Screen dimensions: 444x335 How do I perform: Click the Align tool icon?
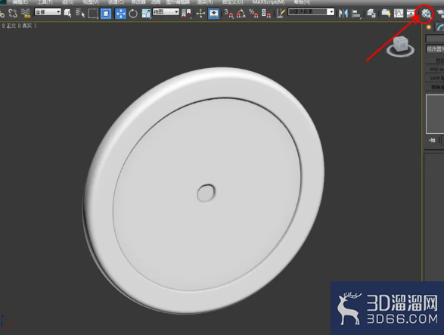click(x=356, y=14)
